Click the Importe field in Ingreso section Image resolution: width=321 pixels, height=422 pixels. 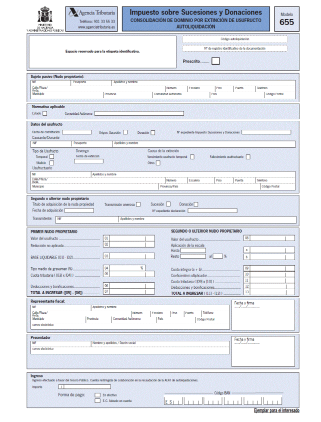[x=84, y=386]
